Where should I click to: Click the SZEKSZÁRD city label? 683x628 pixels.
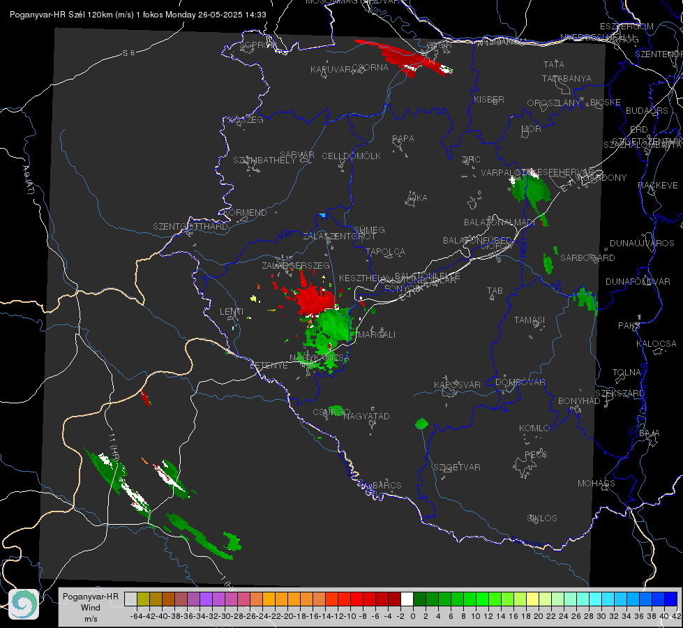[620, 394]
